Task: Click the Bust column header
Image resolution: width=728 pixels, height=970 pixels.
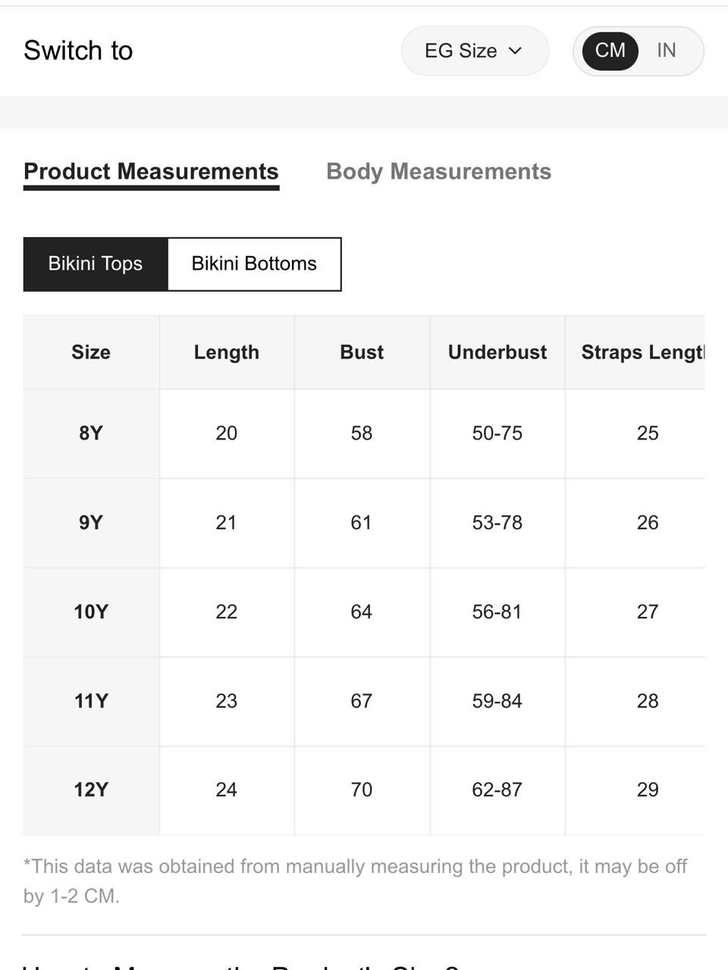Action: (x=362, y=352)
